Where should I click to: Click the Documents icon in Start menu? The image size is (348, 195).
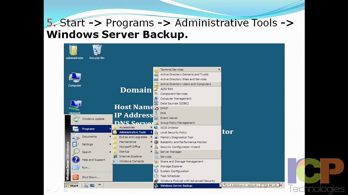(x=75, y=136)
